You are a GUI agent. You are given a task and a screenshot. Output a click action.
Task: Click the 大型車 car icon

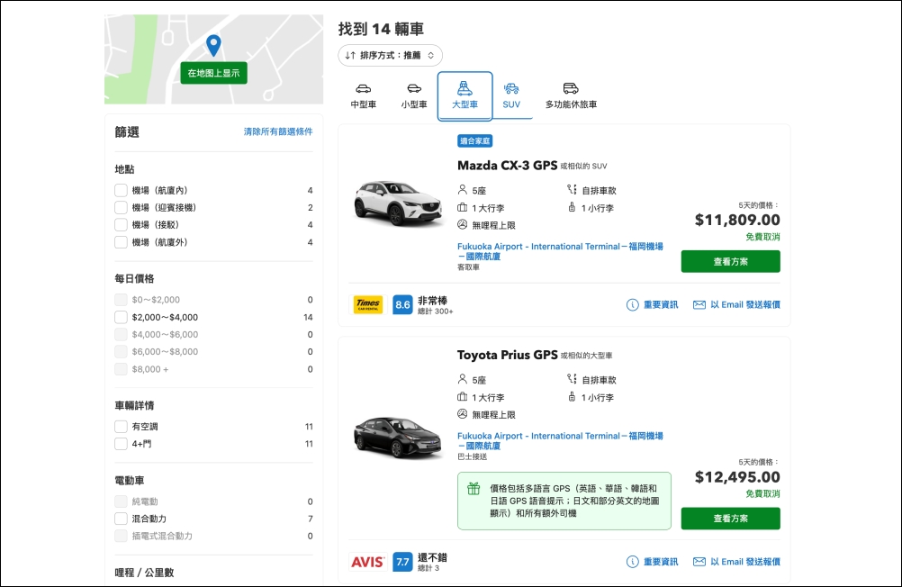pos(465,88)
